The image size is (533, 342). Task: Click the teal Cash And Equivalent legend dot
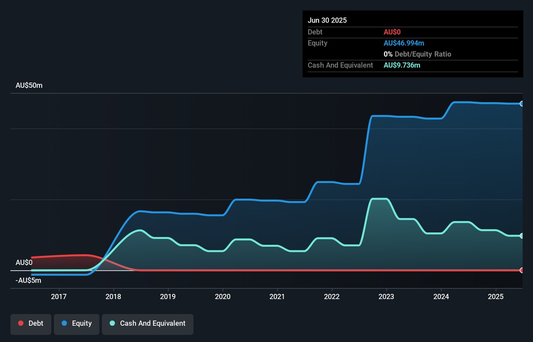point(113,323)
